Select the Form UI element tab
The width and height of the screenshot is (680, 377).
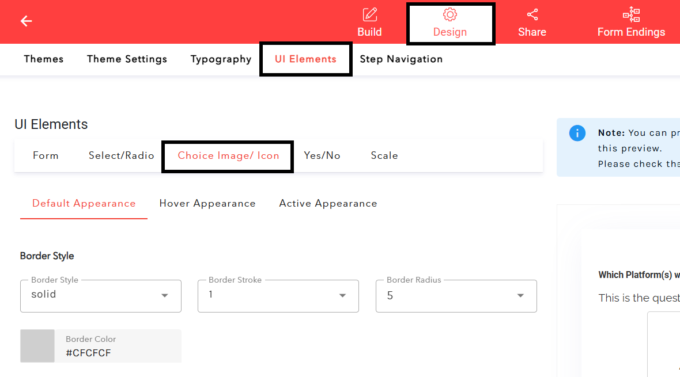point(46,155)
